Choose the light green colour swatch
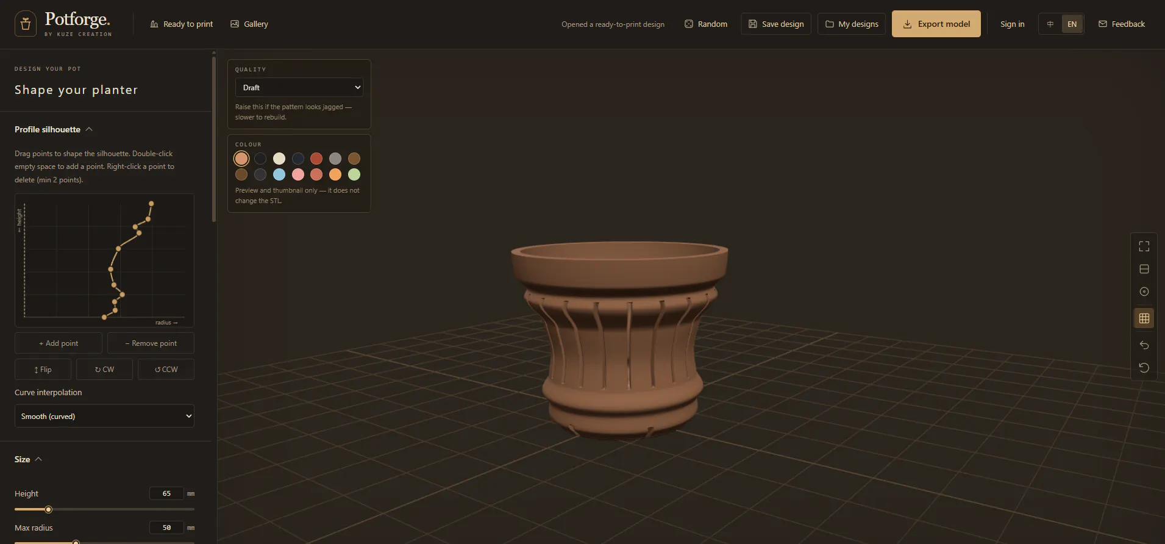Viewport: 1165px width, 544px height. [x=354, y=174]
